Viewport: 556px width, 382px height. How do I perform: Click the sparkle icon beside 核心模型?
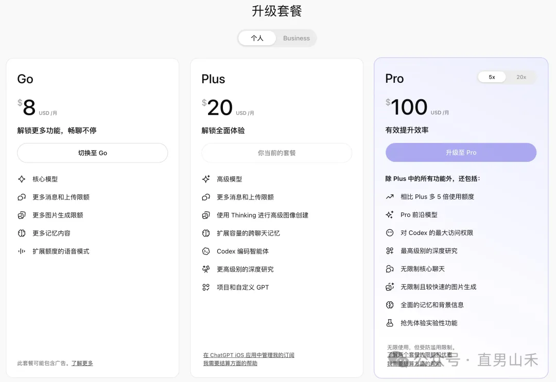tap(22, 179)
